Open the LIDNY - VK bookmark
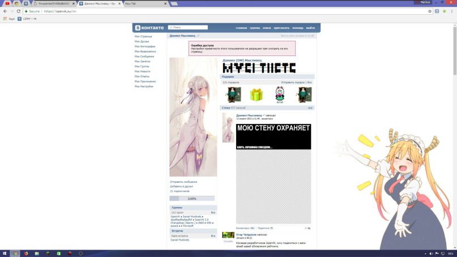Screen dimensions: 457x257 coord(27,19)
